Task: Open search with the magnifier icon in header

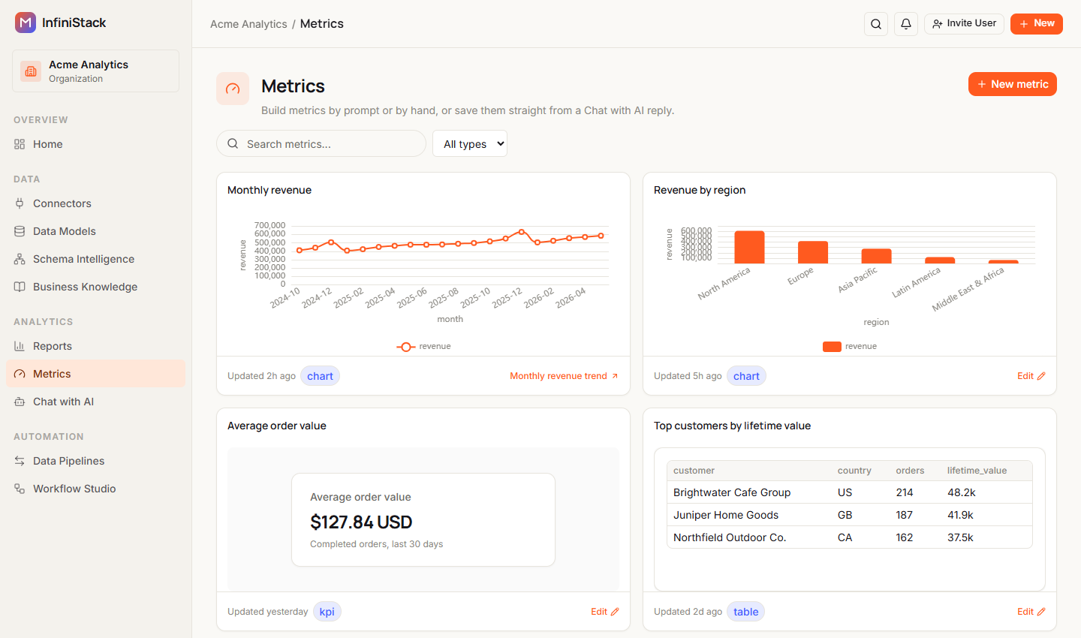Action: click(x=876, y=24)
